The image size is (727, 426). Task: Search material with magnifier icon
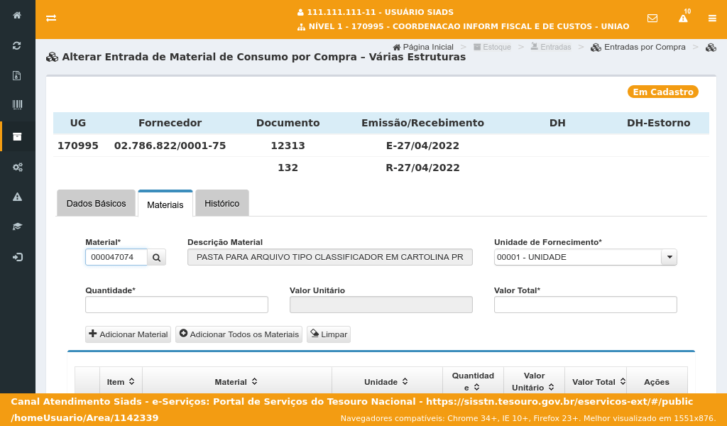click(157, 257)
